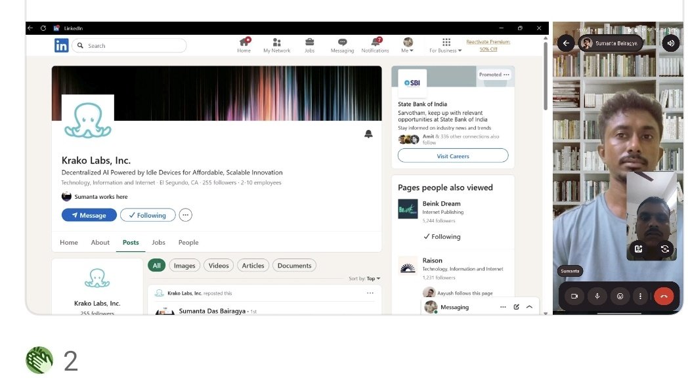This screenshot has width=688, height=389.
Task: Click the page vertical scrollbar
Action: coord(546,75)
